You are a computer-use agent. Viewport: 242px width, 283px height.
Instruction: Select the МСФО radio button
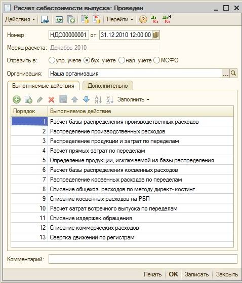tap(156, 60)
